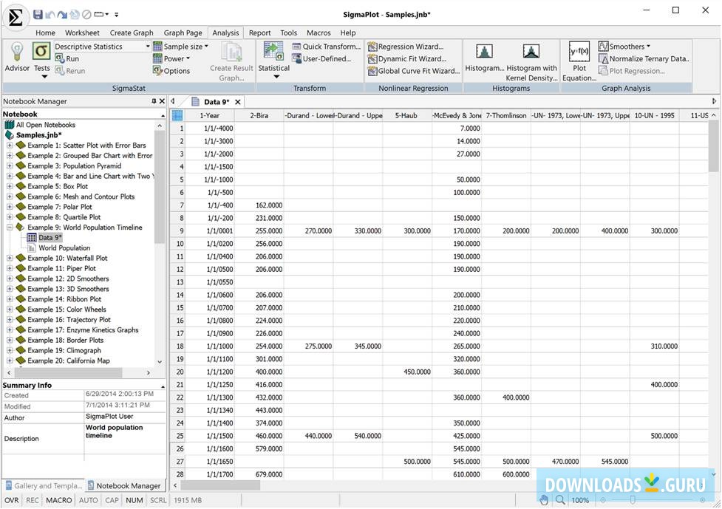Viewport: 722px width, 509px height.
Task: Expand Example 1: Scatter Plot with Error Bars
Action: tap(9, 145)
